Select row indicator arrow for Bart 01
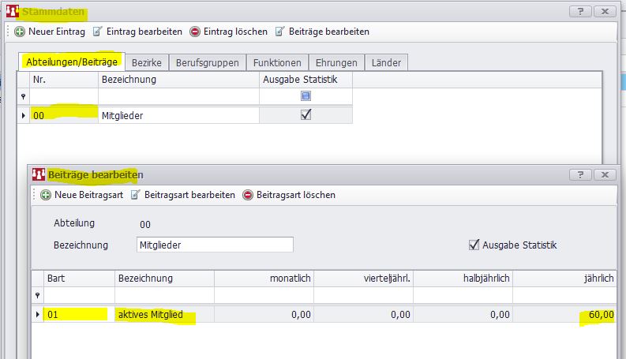This screenshot has width=626, height=359. (x=37, y=316)
